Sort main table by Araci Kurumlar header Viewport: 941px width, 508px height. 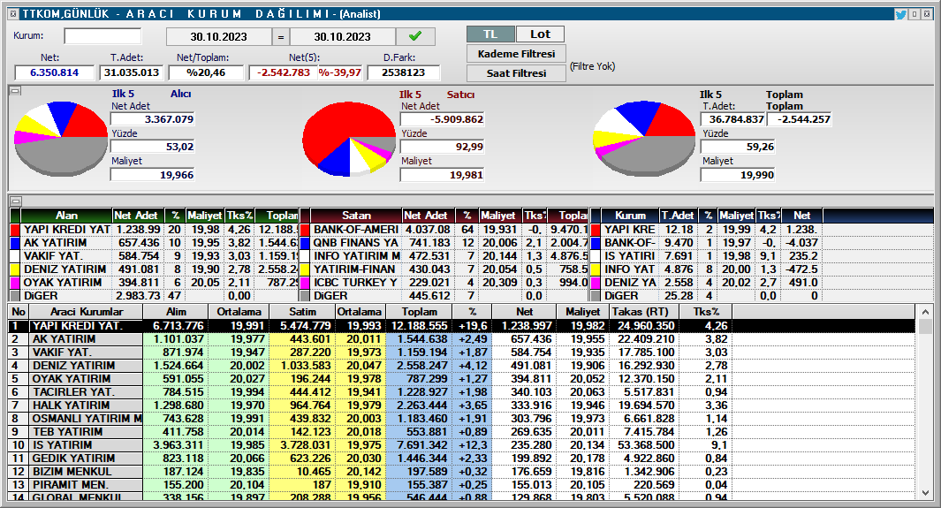tap(86, 312)
